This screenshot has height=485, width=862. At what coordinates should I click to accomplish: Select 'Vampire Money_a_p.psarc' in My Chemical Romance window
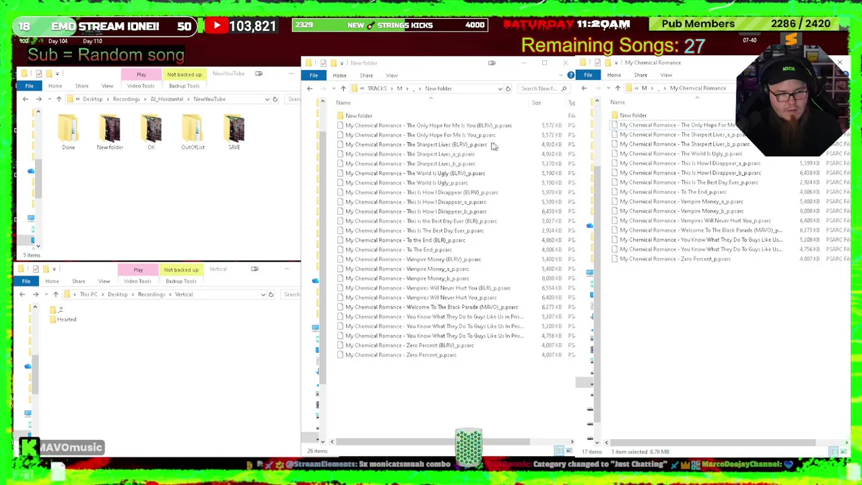coord(677,201)
